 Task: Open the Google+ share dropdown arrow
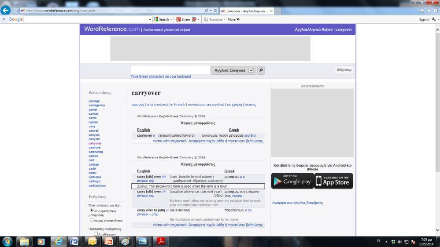click(199, 19)
